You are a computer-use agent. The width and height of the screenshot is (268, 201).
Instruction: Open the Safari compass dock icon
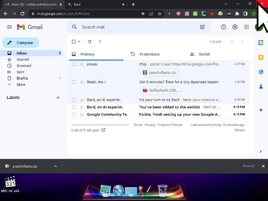coord(118,190)
